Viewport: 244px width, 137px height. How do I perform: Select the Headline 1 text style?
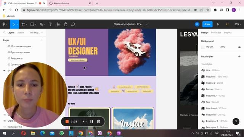214,76
